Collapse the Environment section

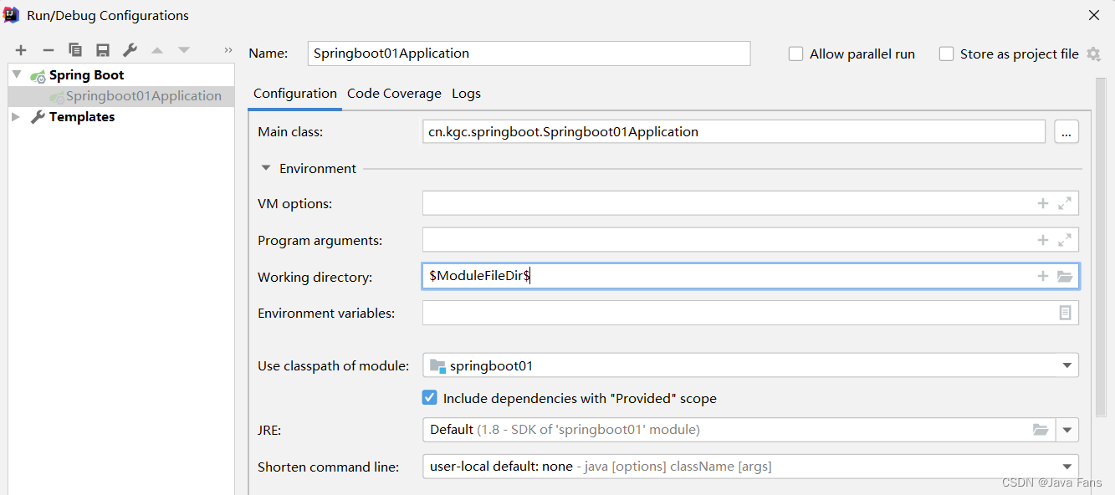click(266, 168)
